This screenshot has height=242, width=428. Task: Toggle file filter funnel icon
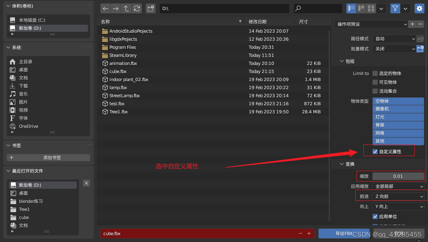click(395, 9)
